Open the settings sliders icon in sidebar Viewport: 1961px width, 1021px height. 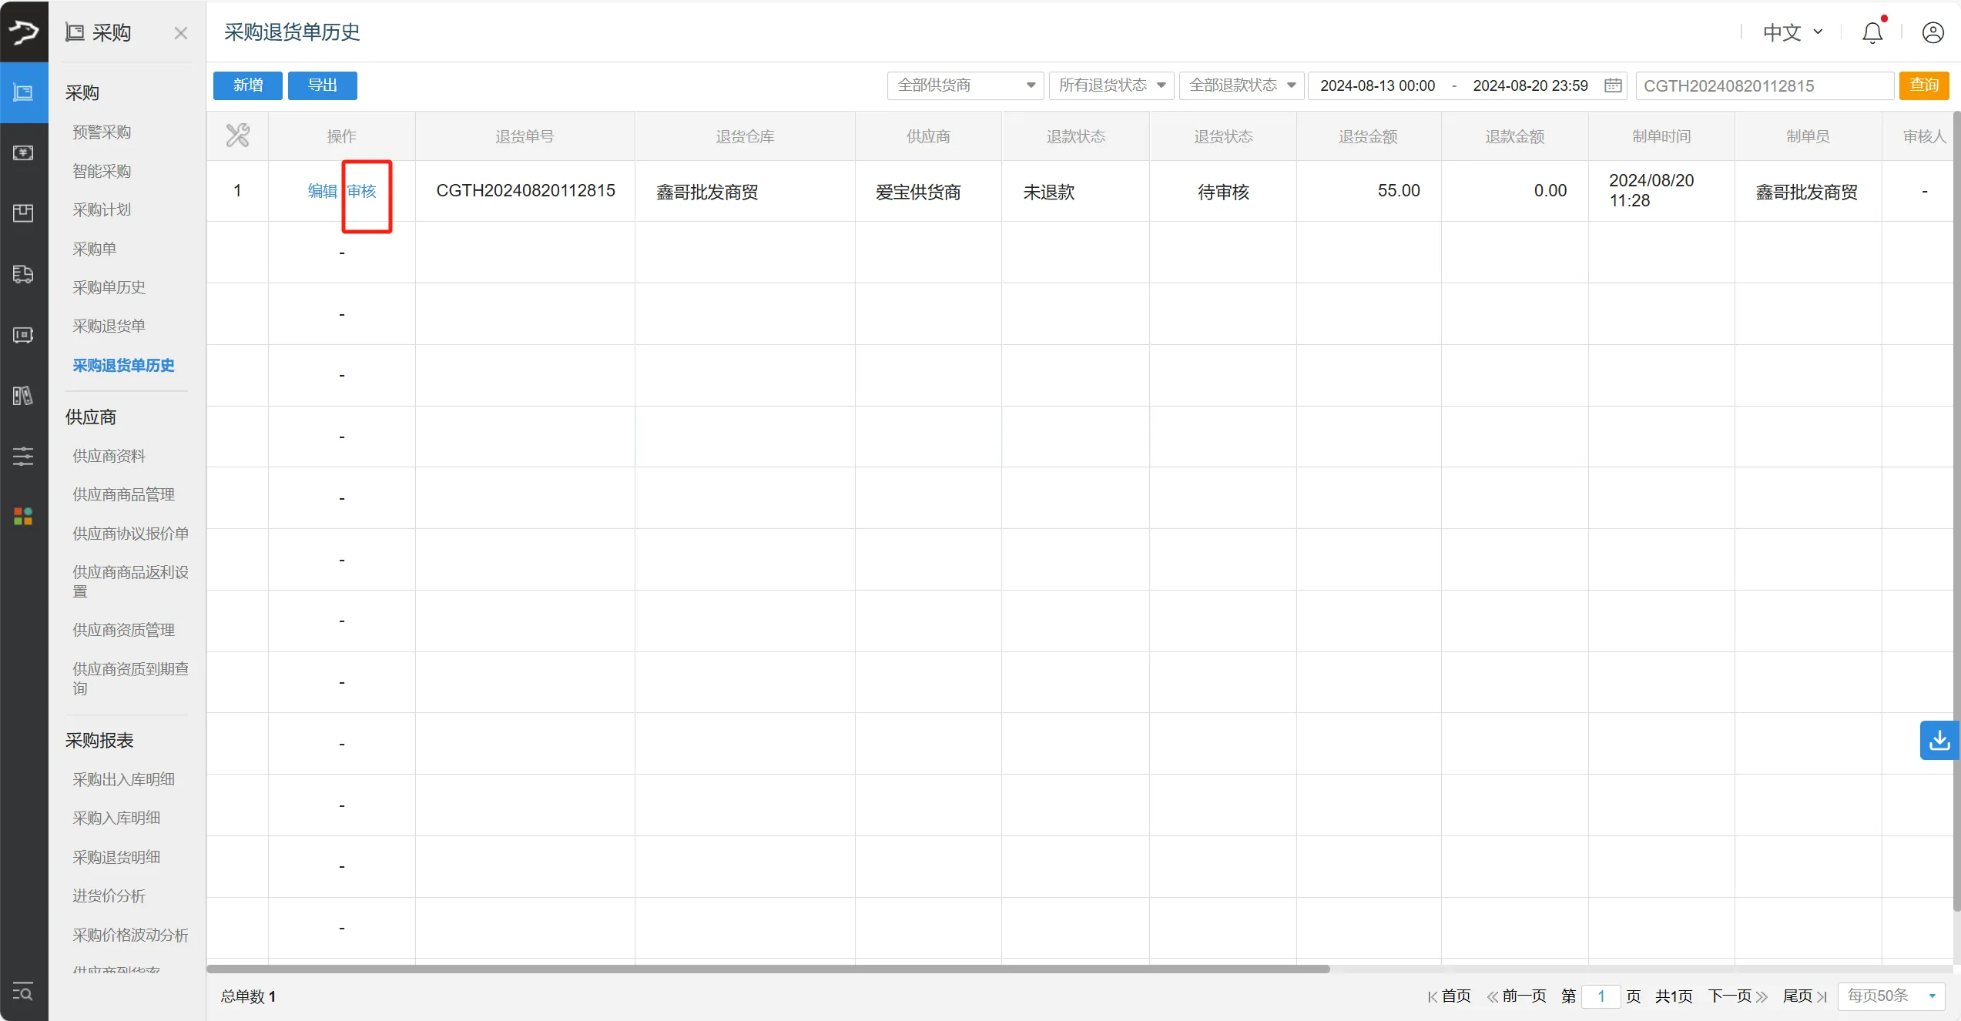coord(23,456)
